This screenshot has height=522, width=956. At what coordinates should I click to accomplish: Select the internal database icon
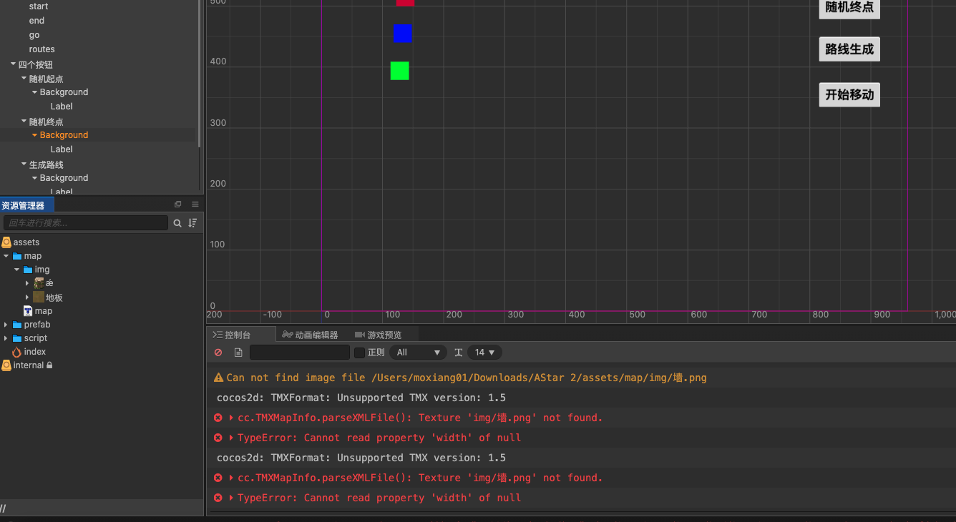coord(6,365)
